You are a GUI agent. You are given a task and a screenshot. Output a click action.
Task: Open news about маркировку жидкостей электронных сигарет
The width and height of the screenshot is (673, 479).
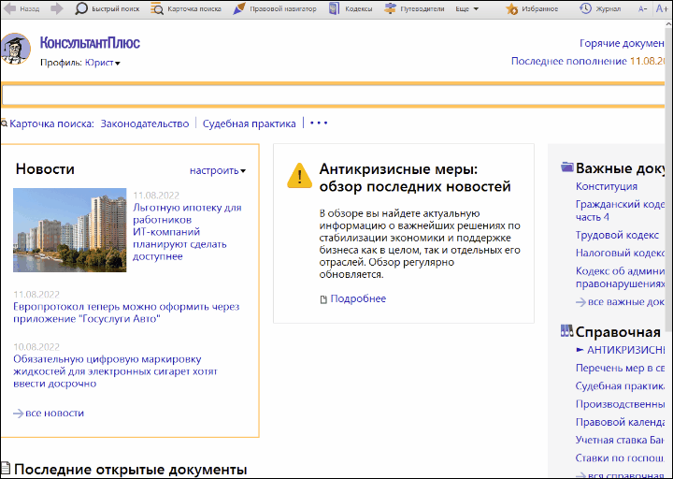[115, 371]
